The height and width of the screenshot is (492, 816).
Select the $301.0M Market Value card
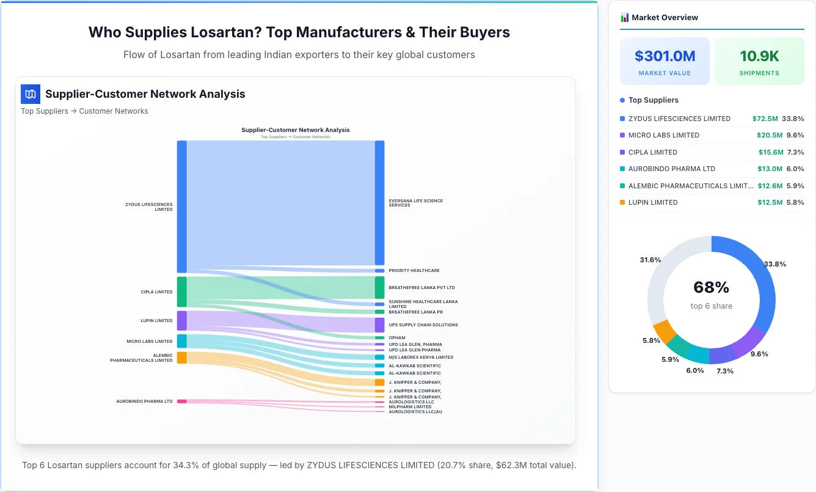[665, 61]
